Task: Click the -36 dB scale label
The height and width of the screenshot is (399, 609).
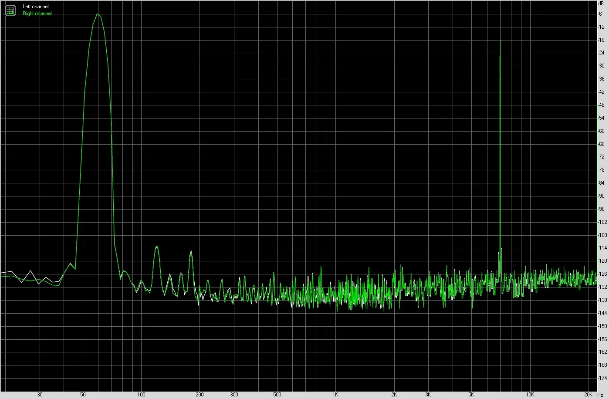Action: tap(601, 79)
